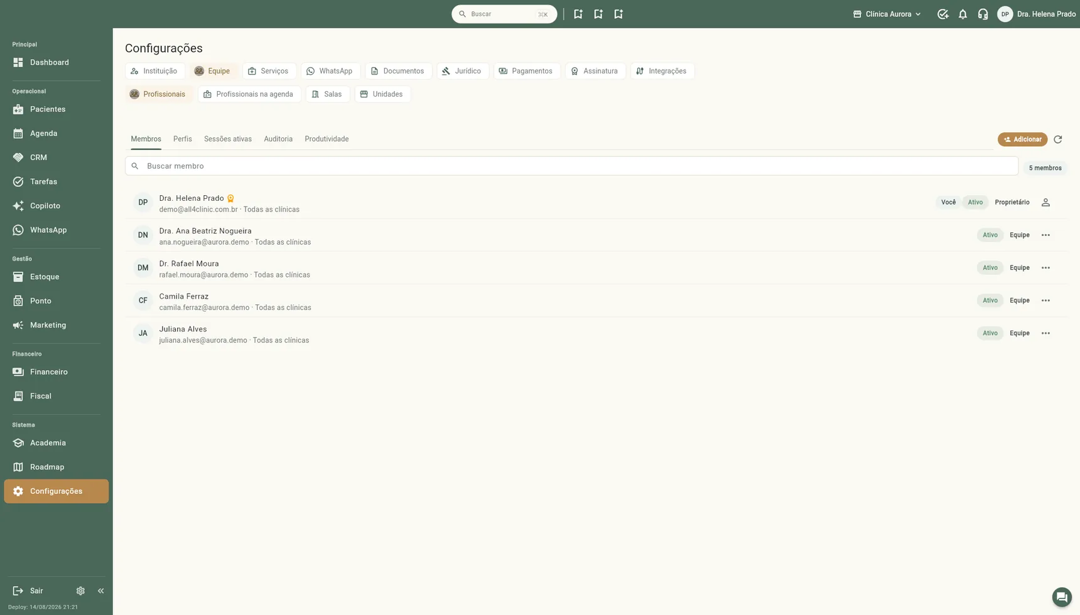This screenshot has height=615, width=1080.
Task: Open the Dra. Helena Prado user menu
Action: (1037, 14)
